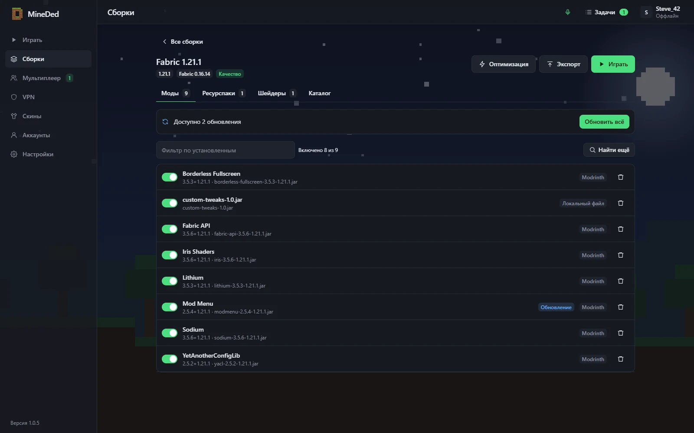Remove Iris Shaders via trash icon
The width and height of the screenshot is (694, 433).
(621, 255)
